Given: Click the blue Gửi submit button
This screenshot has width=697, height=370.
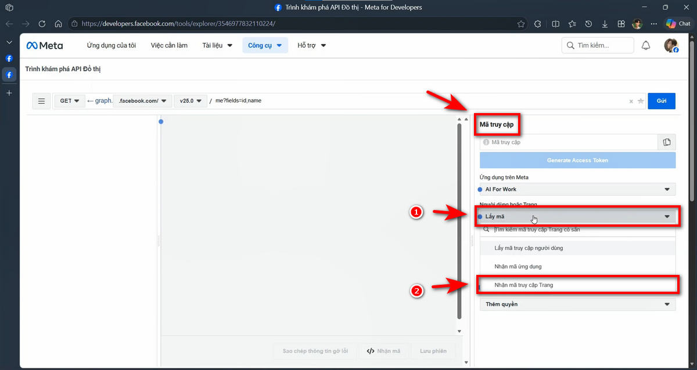Looking at the screenshot, I should click(662, 101).
